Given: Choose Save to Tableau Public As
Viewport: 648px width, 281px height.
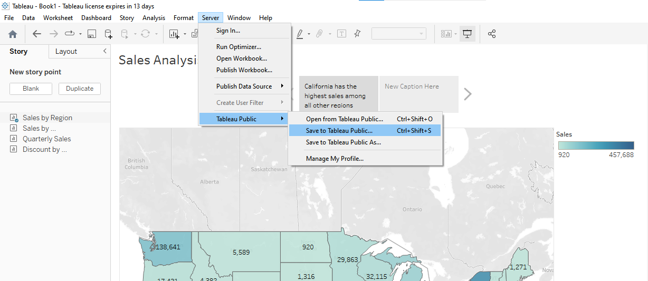Looking at the screenshot, I should (x=365, y=142).
